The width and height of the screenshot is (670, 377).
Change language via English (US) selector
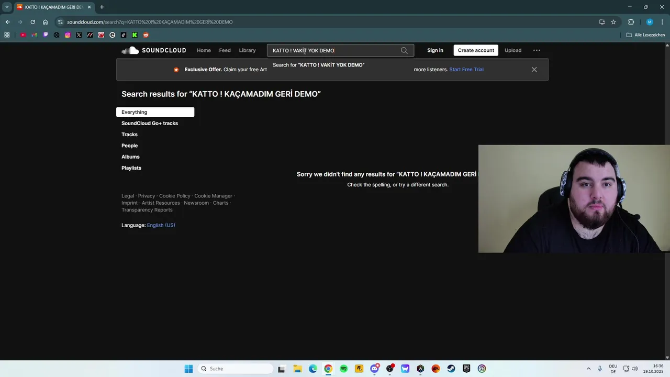[x=161, y=225]
